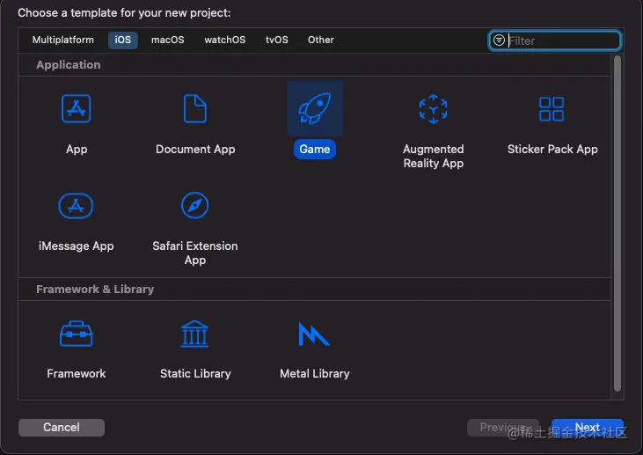Viewport: 643px width, 455px height.
Task: Open the watchOS tab
Action: [x=225, y=40]
